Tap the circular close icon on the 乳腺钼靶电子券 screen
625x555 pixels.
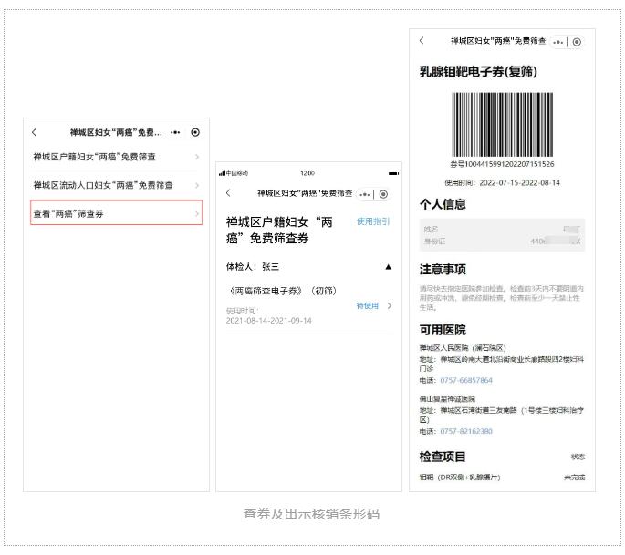577,42
